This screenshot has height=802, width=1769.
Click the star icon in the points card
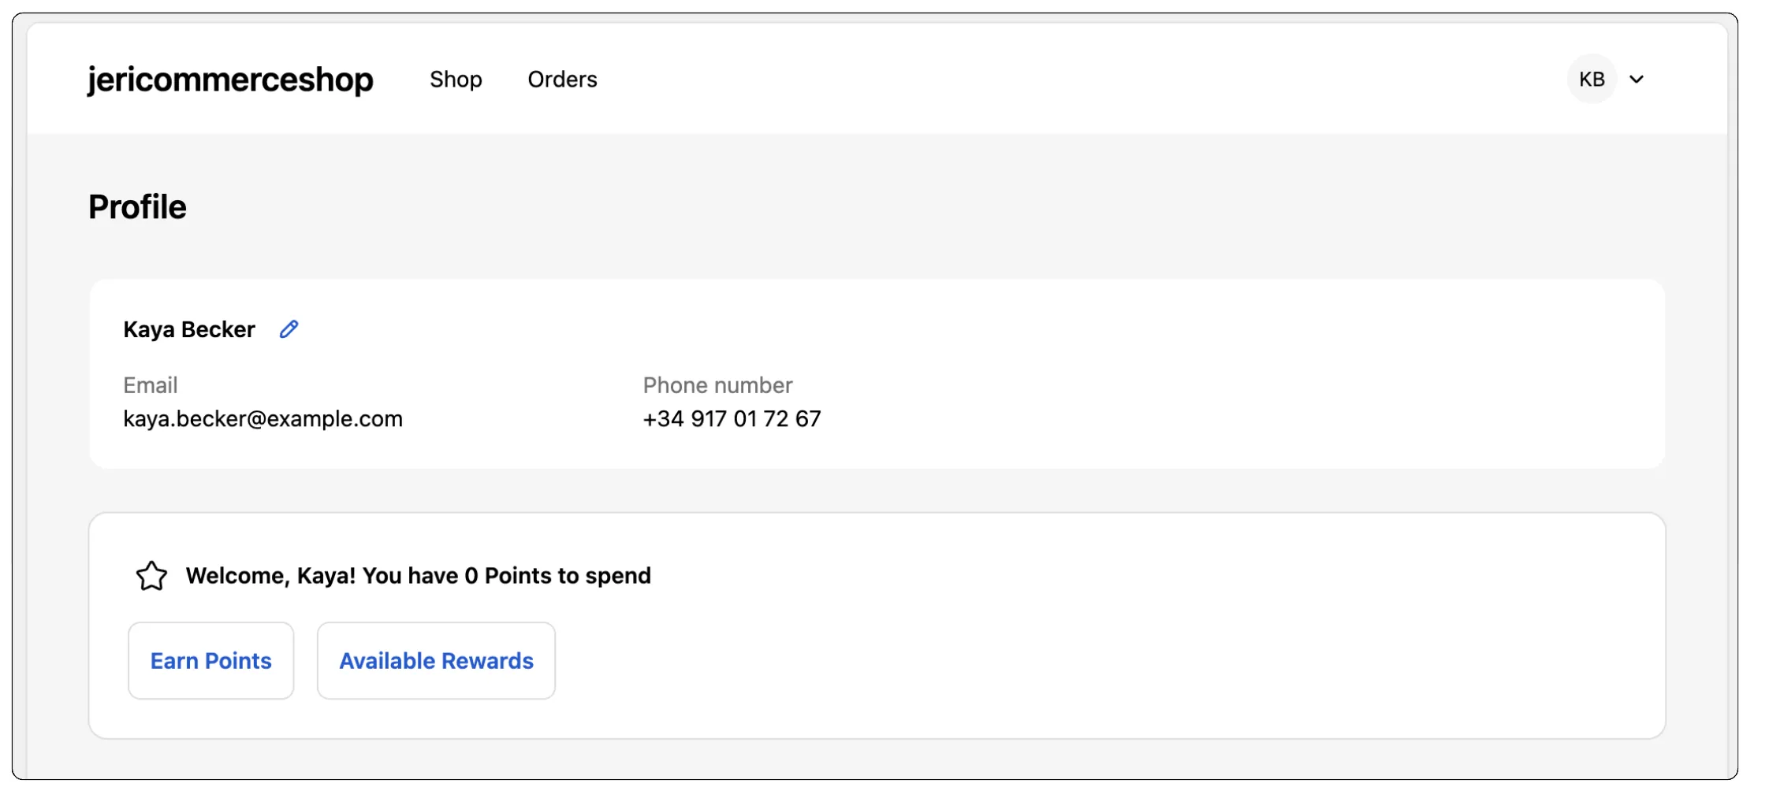click(x=151, y=576)
